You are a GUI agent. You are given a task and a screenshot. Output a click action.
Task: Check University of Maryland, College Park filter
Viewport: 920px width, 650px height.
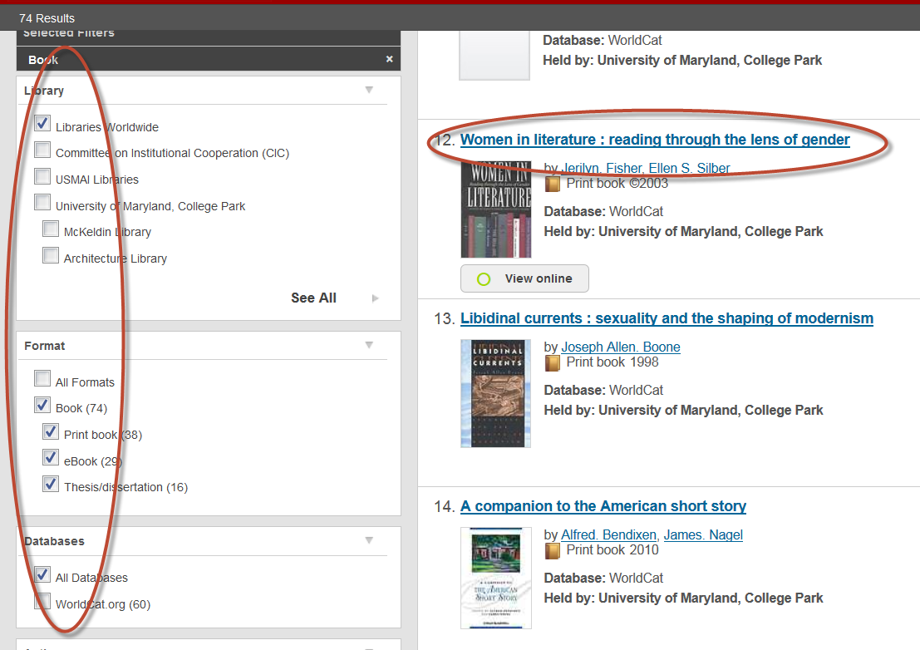[42, 202]
